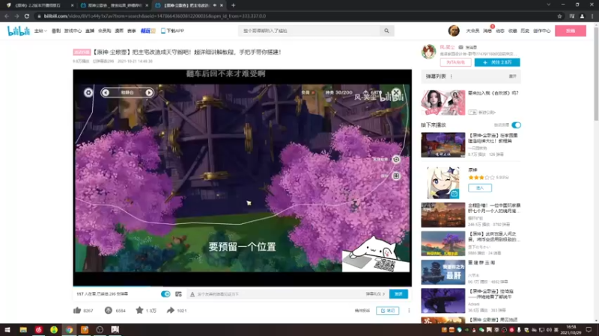The width and height of the screenshot is (599, 336).
Task: Click the right arrow of the in-game selector
Action: (x=149, y=93)
